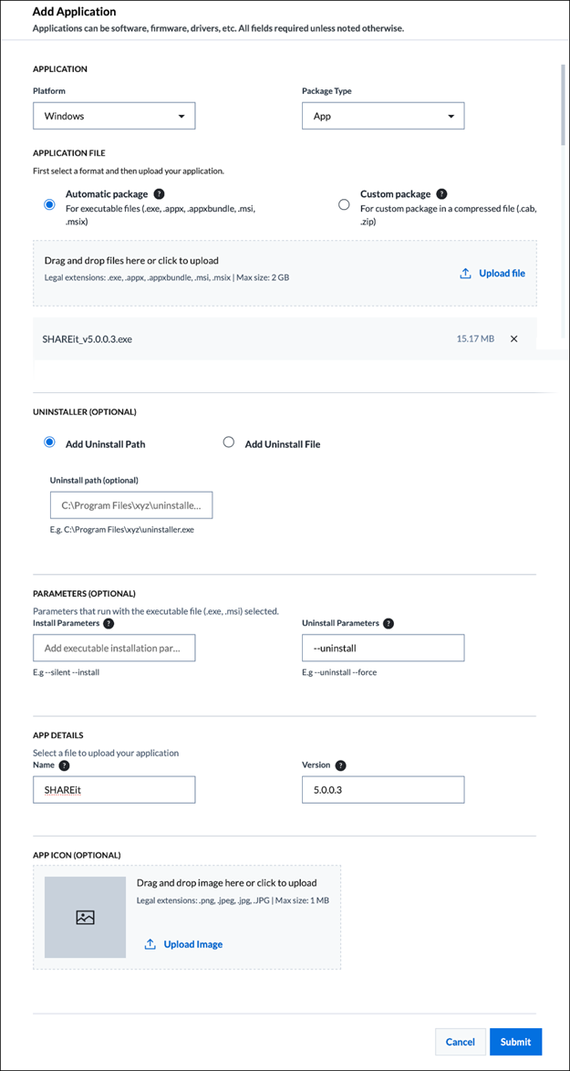Select the Custom package radio button
570x1071 pixels.
[x=344, y=204]
